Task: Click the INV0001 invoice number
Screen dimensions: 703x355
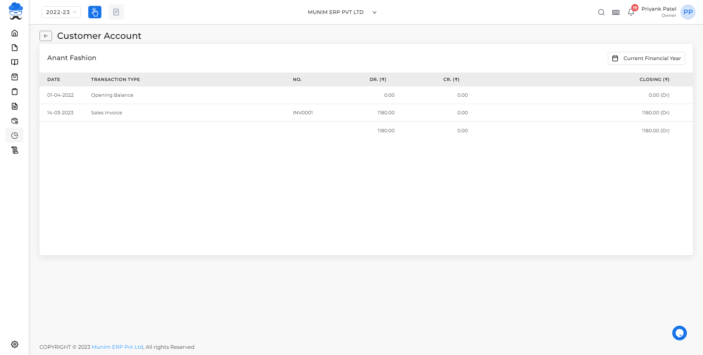Action: point(303,113)
